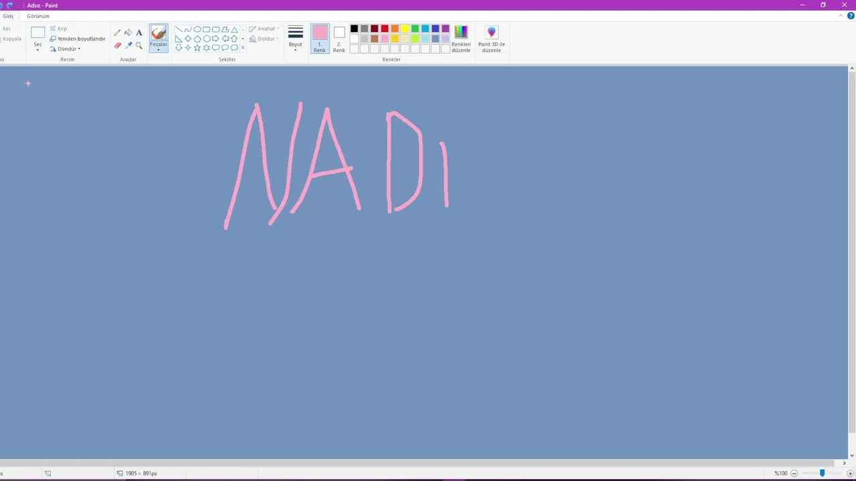This screenshot has height=481, width=856.
Task: Choose the Eraser tool
Action: [x=118, y=45]
